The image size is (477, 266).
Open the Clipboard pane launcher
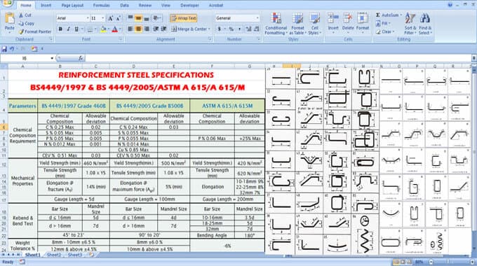(51, 39)
